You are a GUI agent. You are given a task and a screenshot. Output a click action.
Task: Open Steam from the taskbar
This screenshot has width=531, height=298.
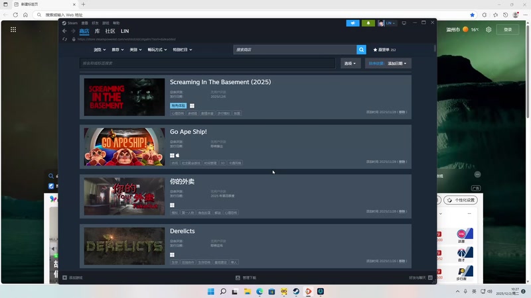point(296,291)
